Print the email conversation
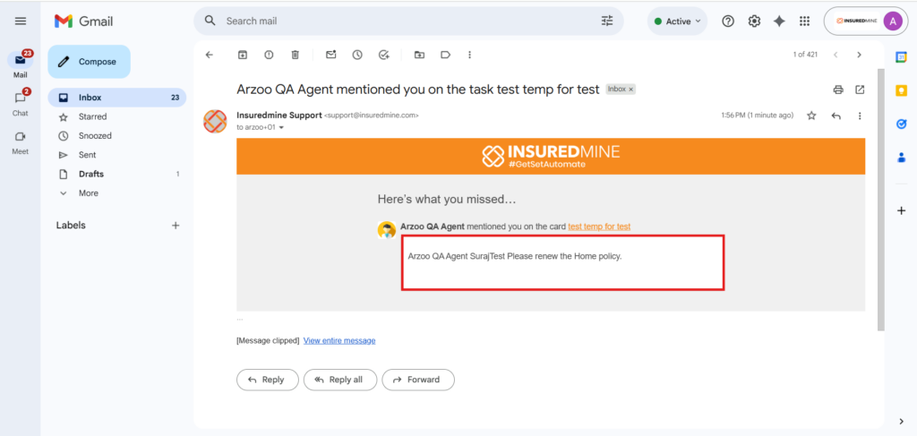The height and width of the screenshot is (436, 917). [838, 90]
